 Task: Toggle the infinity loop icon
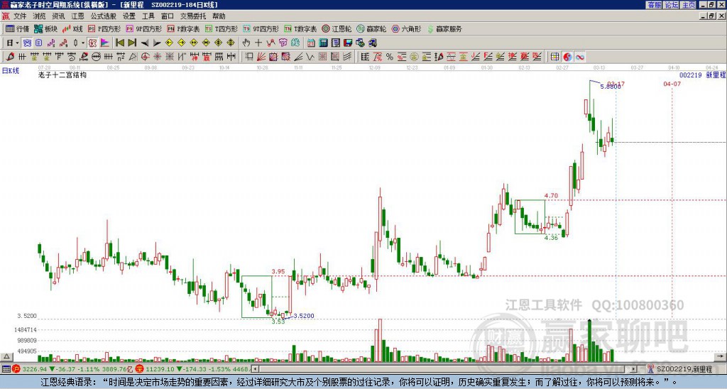[580, 56]
